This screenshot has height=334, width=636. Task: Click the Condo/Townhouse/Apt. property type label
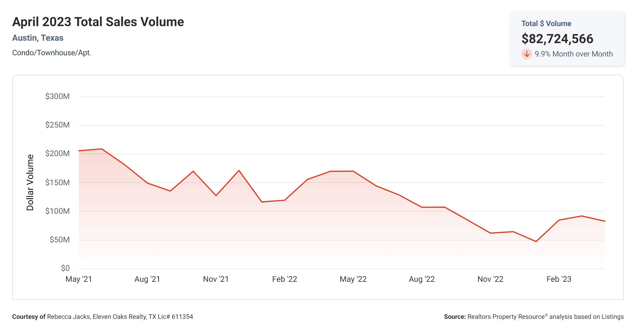(x=52, y=53)
